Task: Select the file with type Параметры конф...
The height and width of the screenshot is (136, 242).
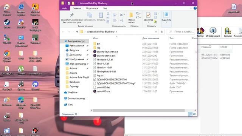Action: click(112, 79)
